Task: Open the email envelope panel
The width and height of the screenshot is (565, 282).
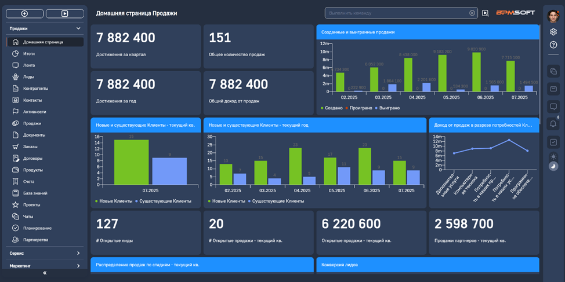Action: 553,89
